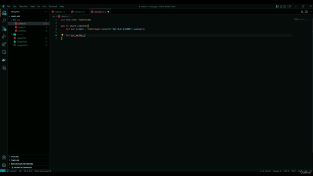
Task: Split the editor to the right
Action: click(x=307, y=12)
